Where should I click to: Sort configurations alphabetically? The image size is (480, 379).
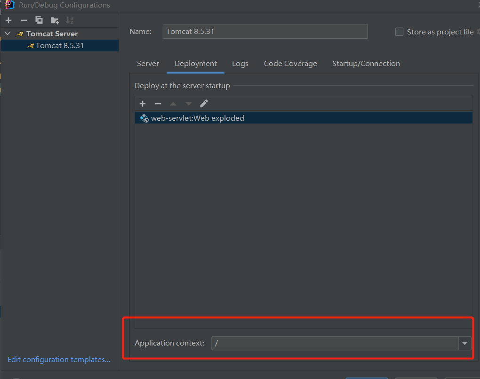(x=70, y=21)
